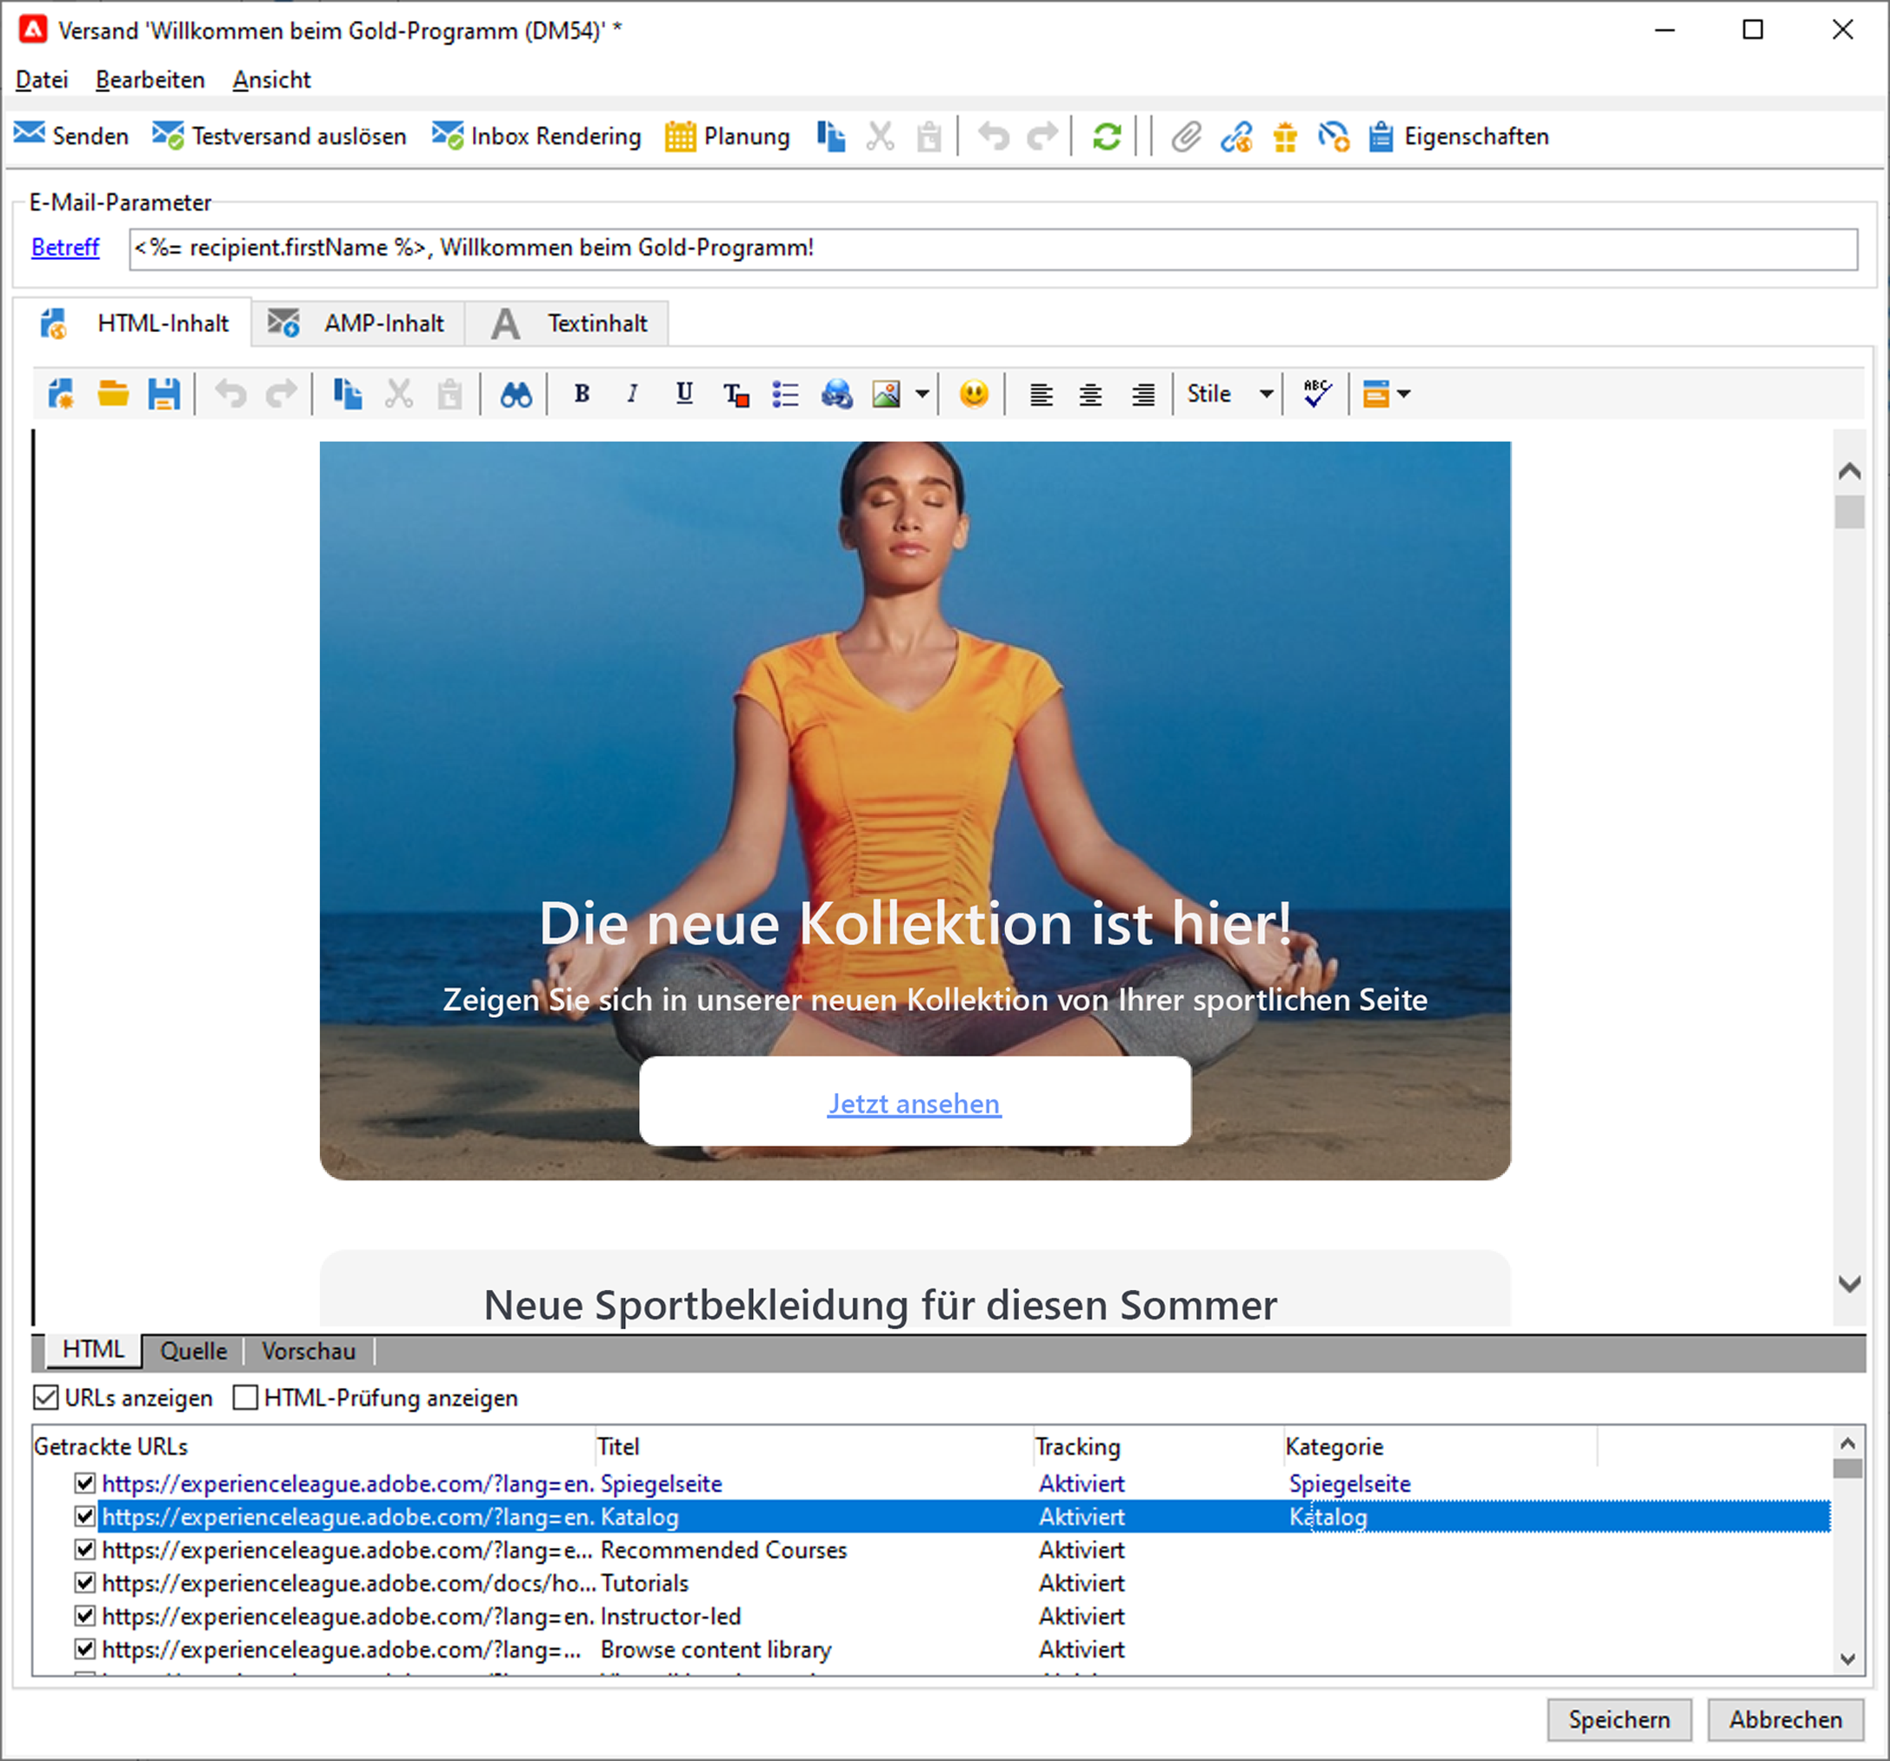Expand the orange layout icon dropdown
This screenshot has width=1890, height=1761.
(x=1403, y=394)
